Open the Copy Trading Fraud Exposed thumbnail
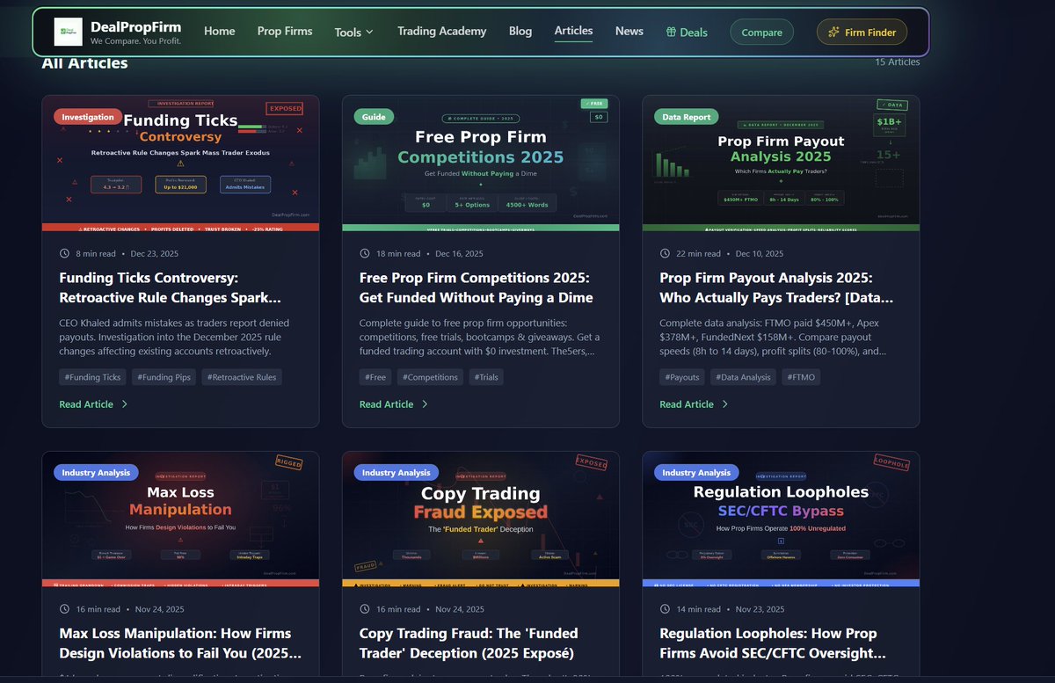1055x683 pixels. [481, 519]
